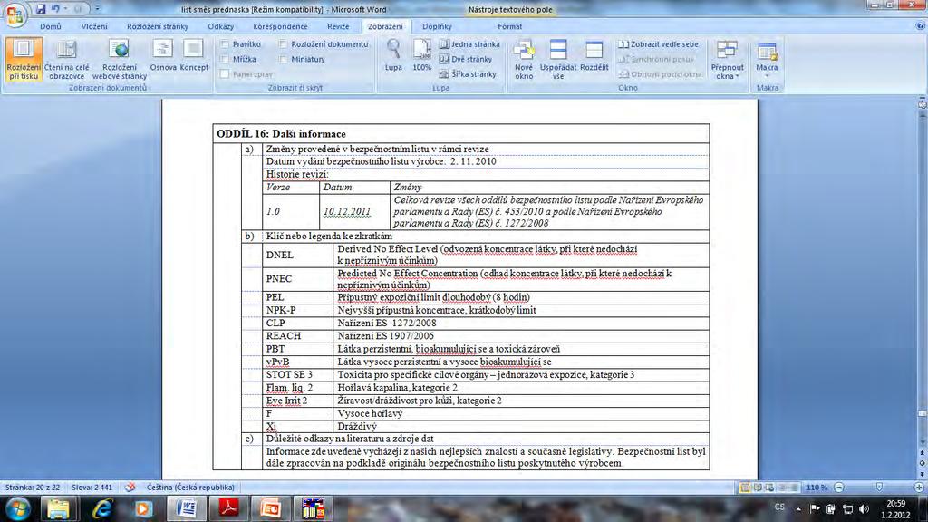This screenshot has height=522, width=928.
Task: Toggle Rozložení dokumentu document map checkbox
Action: [x=284, y=44]
